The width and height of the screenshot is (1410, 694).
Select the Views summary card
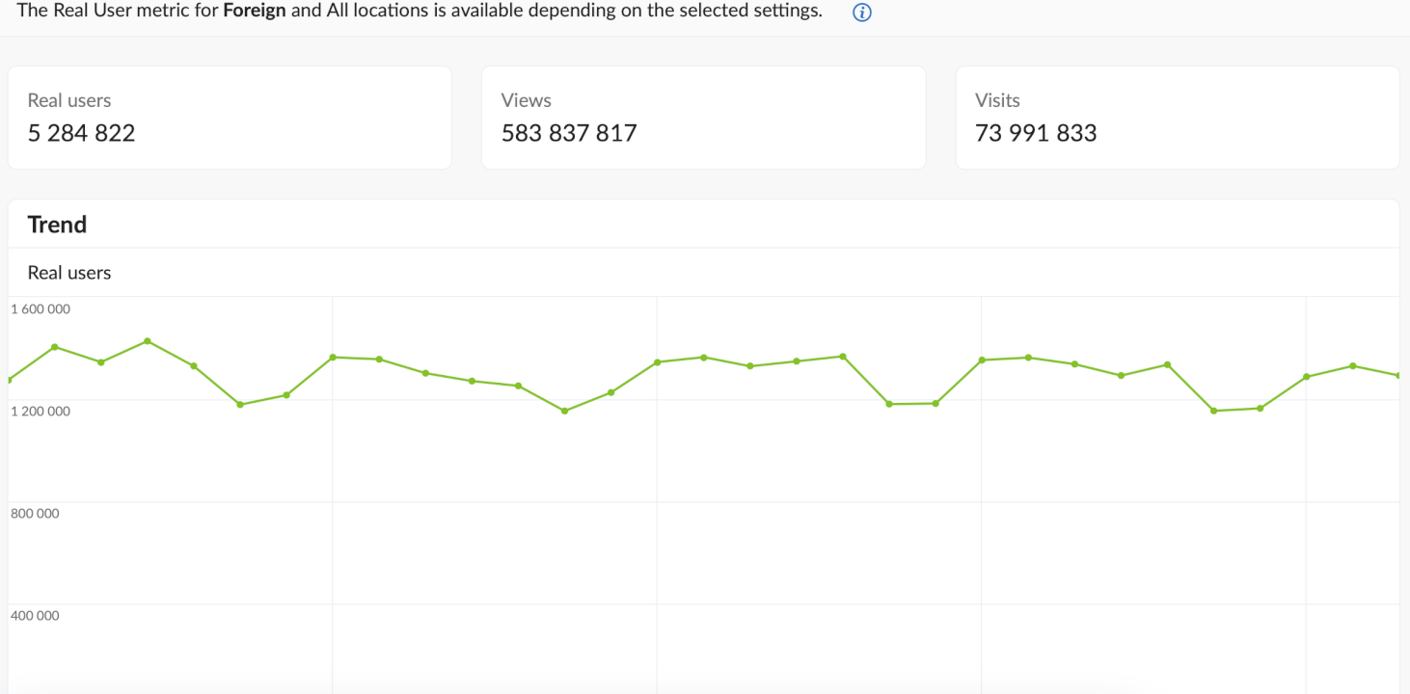pyautogui.click(x=703, y=118)
